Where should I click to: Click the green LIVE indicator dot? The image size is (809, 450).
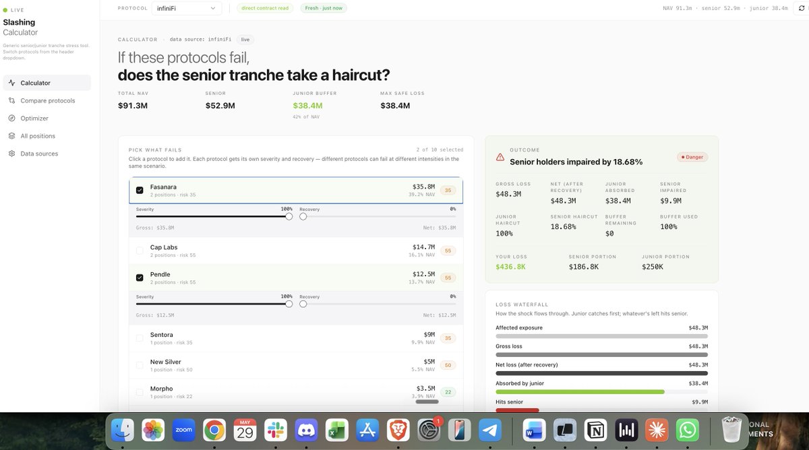[x=6, y=10]
